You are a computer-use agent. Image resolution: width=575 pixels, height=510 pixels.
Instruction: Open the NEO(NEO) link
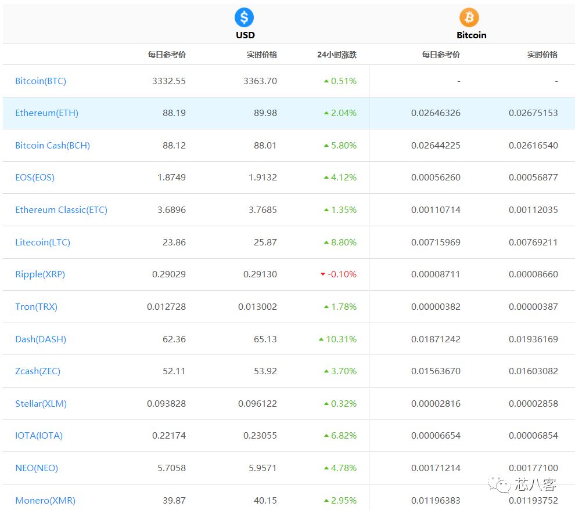(x=37, y=468)
